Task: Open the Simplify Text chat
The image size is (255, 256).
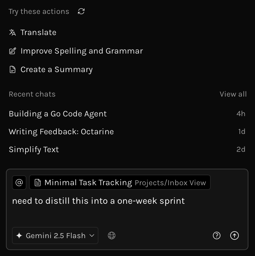Action: [34, 149]
